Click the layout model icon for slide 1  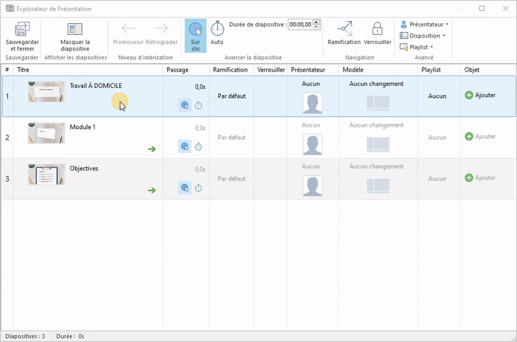click(x=376, y=102)
